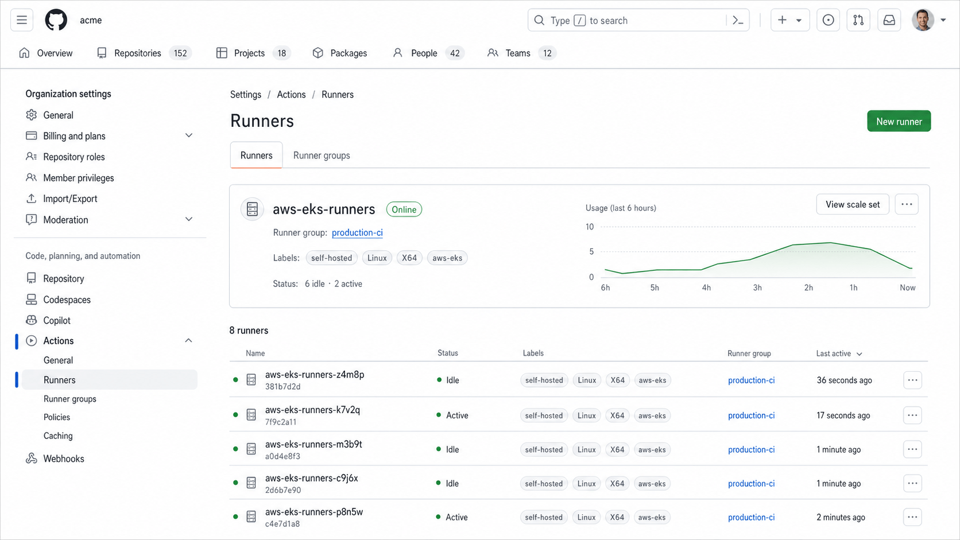Screen dimensions: 960x540
Task: Click production-ci group for runner p8n5w
Action: point(751,518)
